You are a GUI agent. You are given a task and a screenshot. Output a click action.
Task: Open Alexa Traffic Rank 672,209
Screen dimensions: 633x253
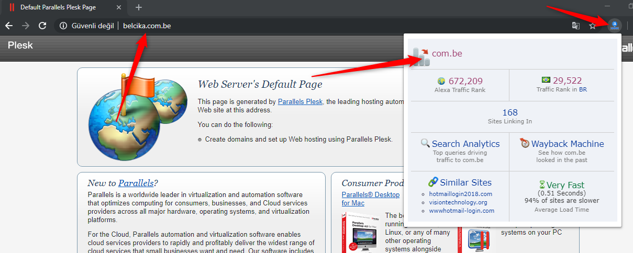click(x=465, y=81)
